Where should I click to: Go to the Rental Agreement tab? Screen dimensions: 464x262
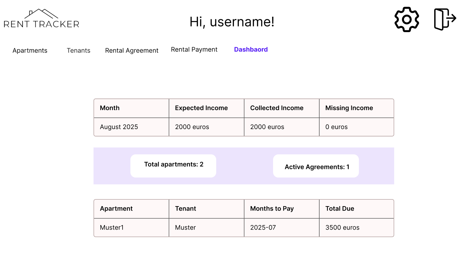(x=132, y=50)
